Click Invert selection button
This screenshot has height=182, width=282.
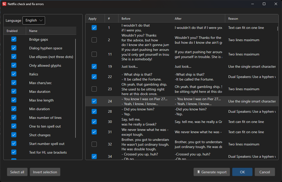pyautogui.click(x=45, y=172)
